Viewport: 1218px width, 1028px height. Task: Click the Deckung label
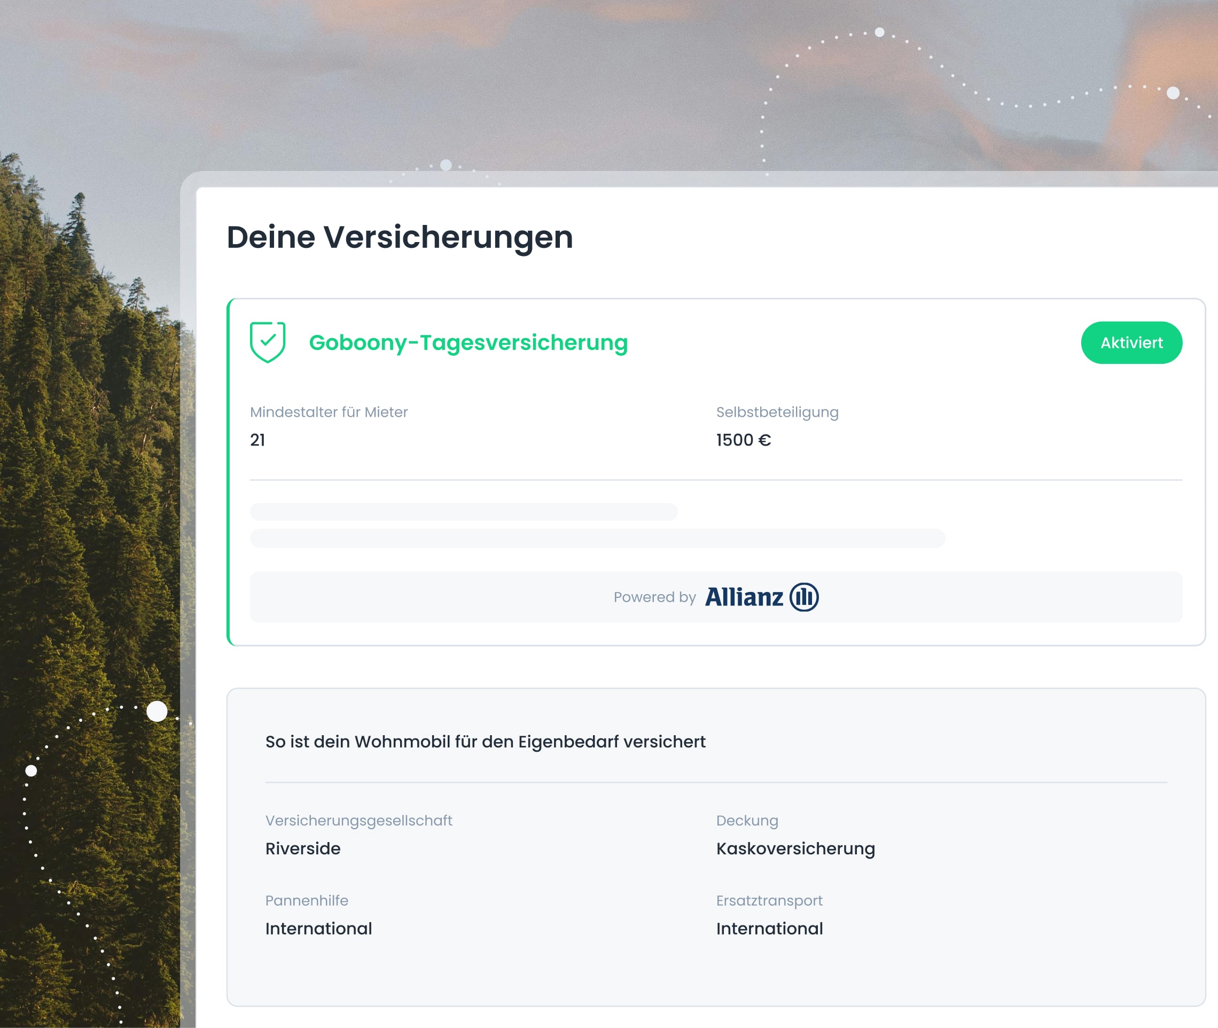coord(746,821)
